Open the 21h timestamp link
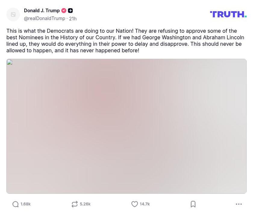This screenshot has width=253, height=216. point(73,18)
